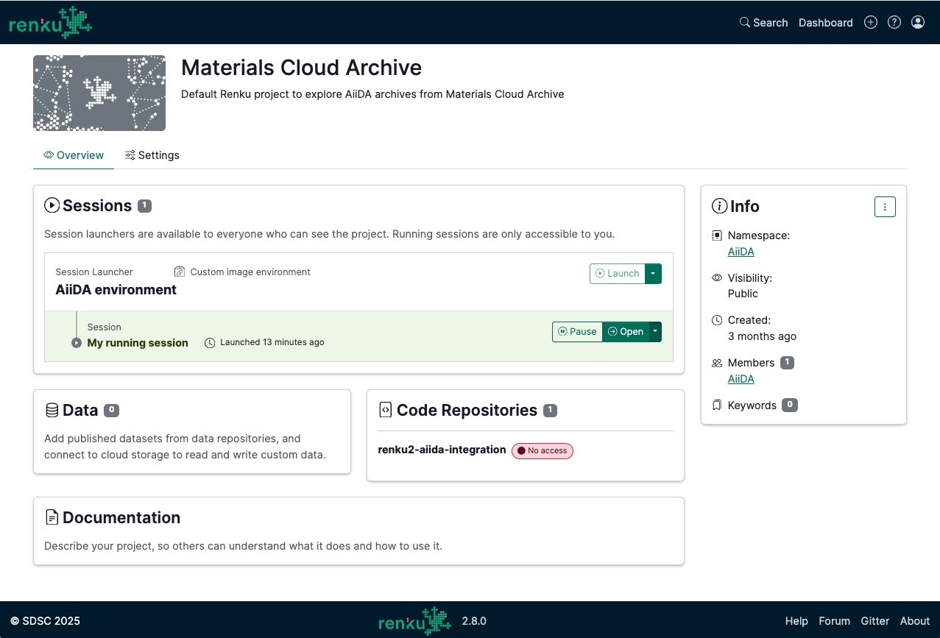This screenshot has height=638, width=940.
Task: Open the help question mark icon
Action: coord(894,23)
